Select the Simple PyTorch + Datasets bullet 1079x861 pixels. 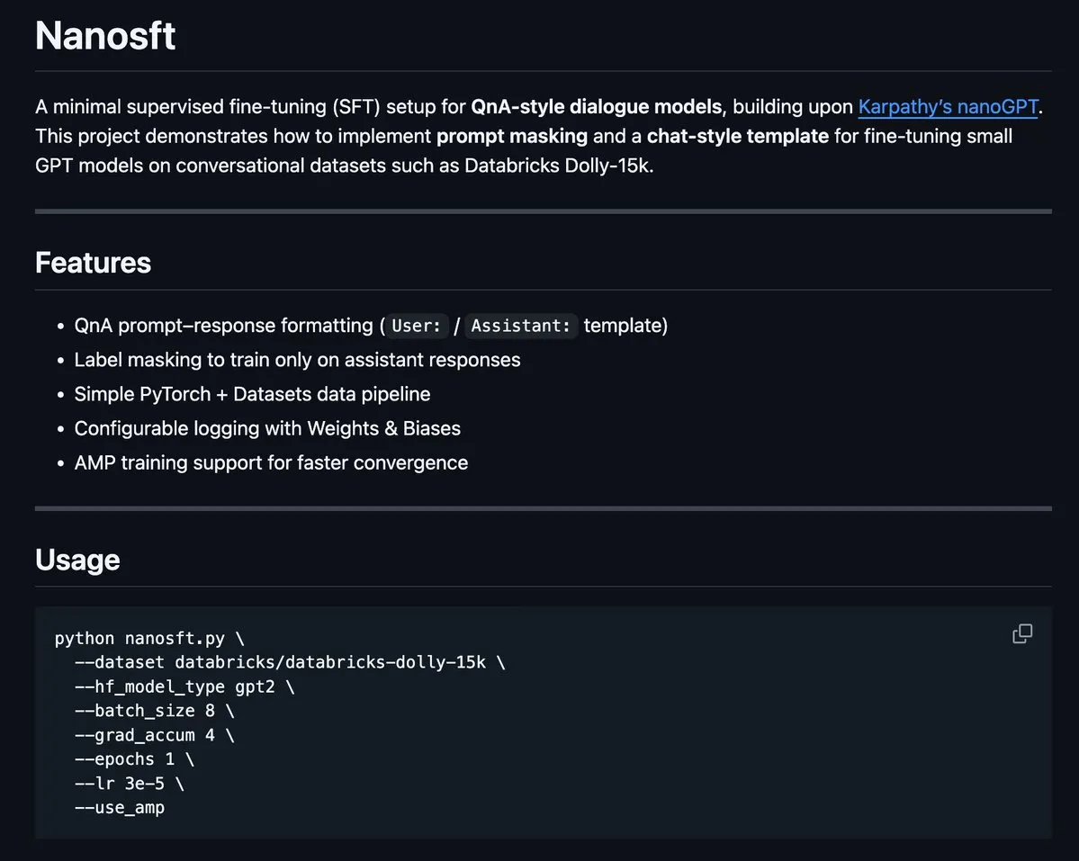tap(252, 393)
